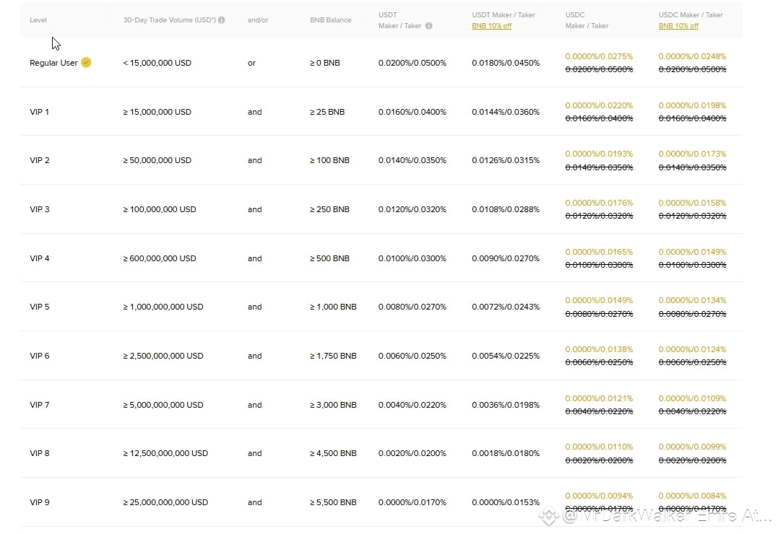
Task: Click the Level column header
Action: pos(38,20)
